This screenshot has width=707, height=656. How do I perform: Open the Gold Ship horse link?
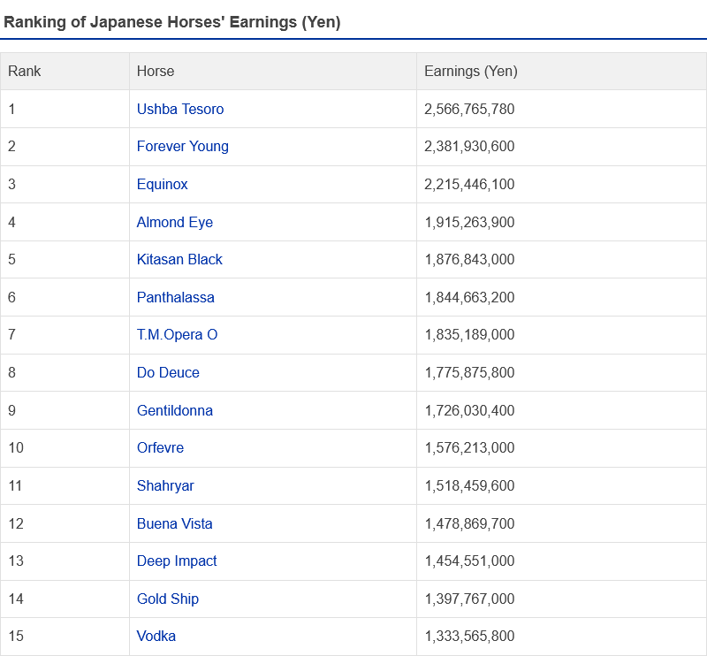pyautogui.click(x=168, y=599)
